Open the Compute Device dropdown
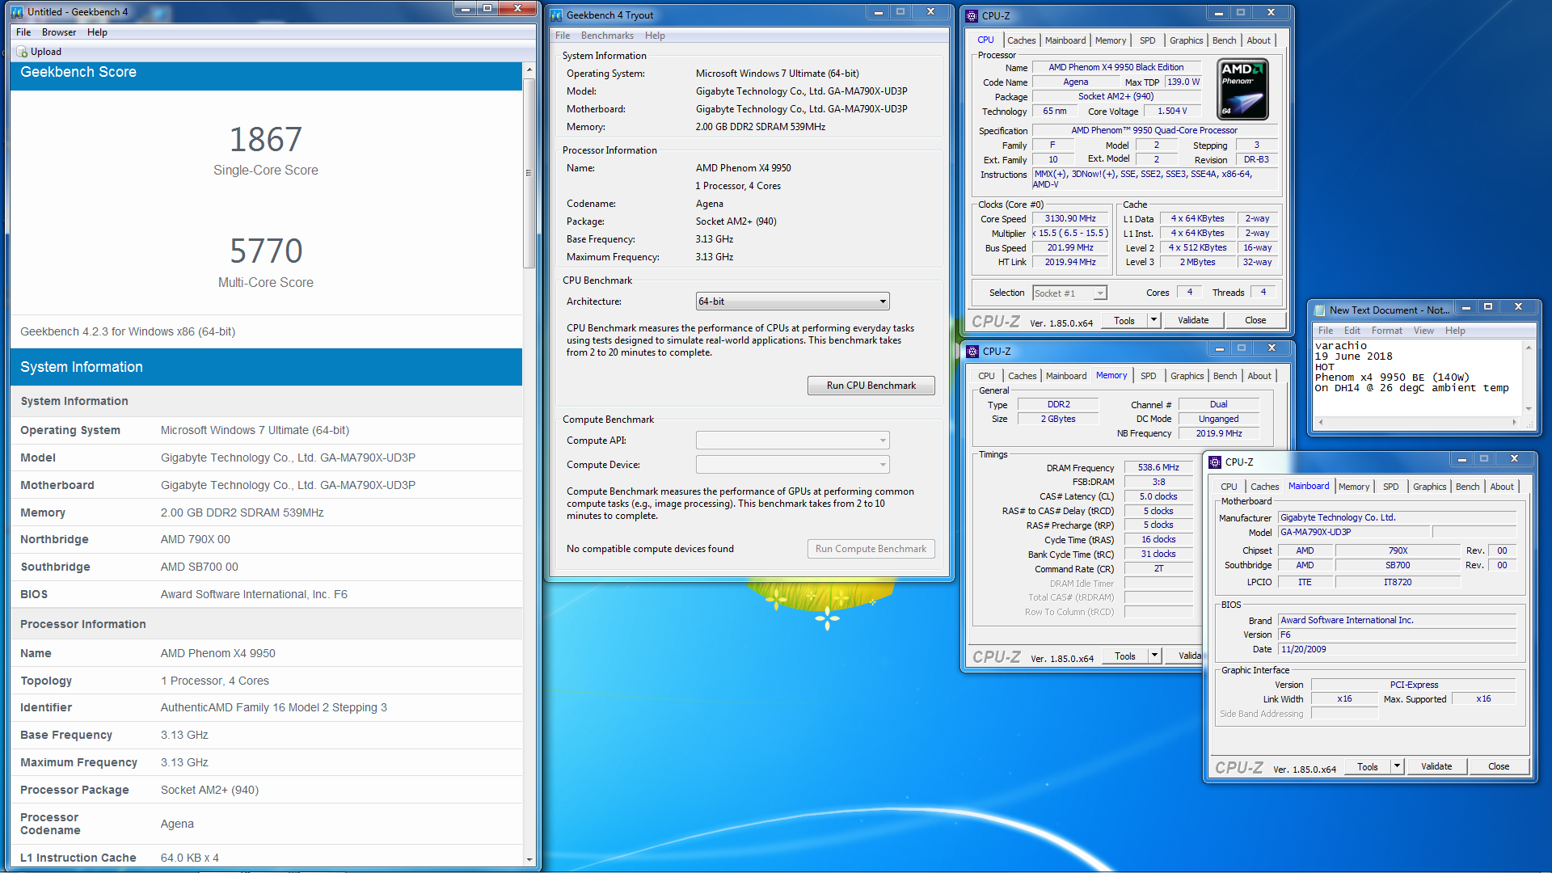The width and height of the screenshot is (1552, 873). click(x=792, y=465)
